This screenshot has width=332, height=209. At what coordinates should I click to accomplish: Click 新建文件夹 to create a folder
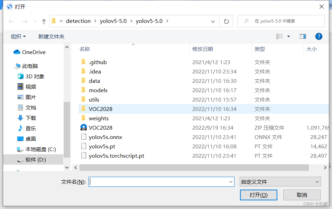[x=51, y=36]
